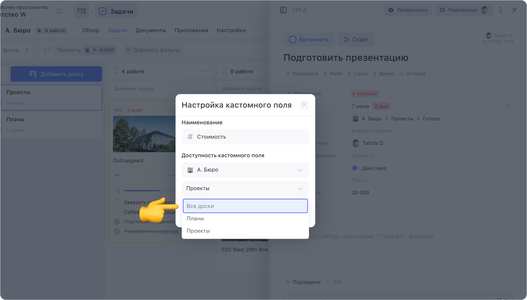The image size is (527, 300).
Task: Click the Пусто... empty field value
Action: coord(362,180)
